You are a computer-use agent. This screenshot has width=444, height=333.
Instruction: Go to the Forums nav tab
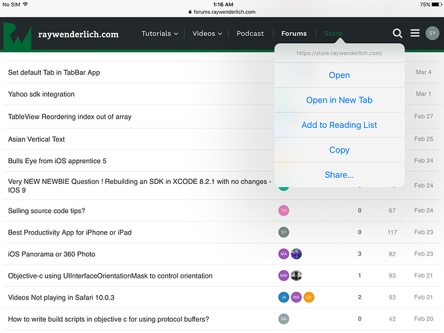pos(294,33)
